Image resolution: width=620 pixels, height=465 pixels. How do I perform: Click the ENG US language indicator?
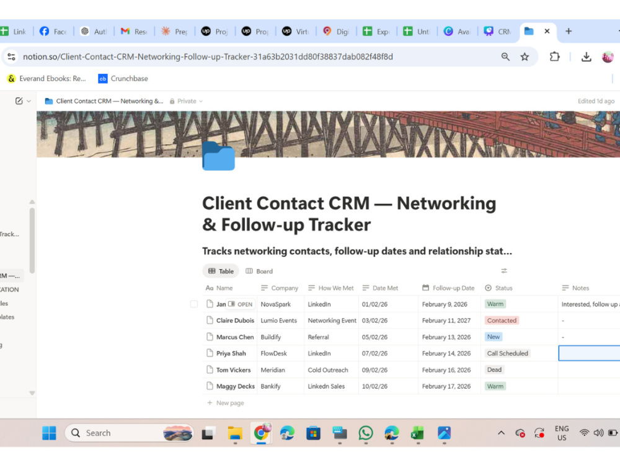[562, 433]
